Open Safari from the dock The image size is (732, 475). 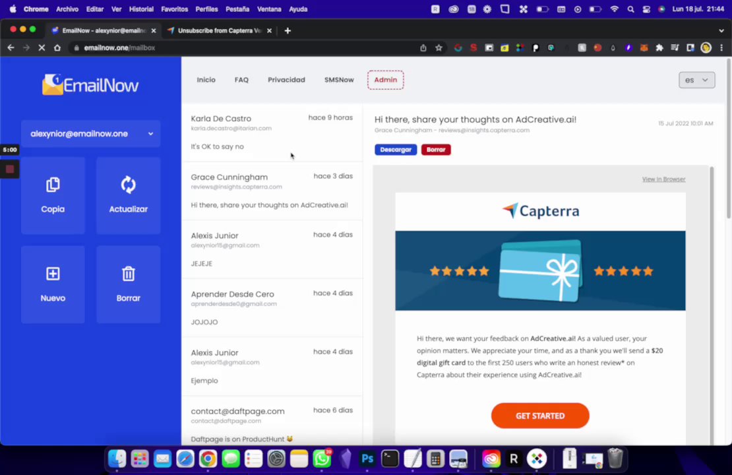[185, 459]
